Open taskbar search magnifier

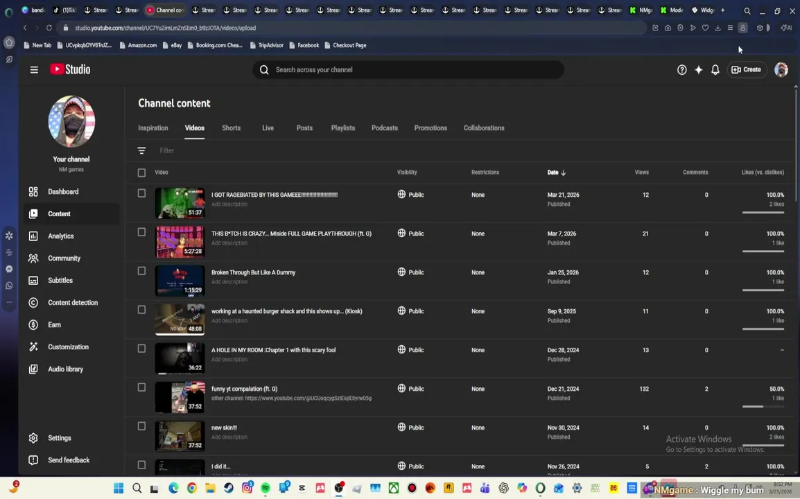tap(137, 489)
